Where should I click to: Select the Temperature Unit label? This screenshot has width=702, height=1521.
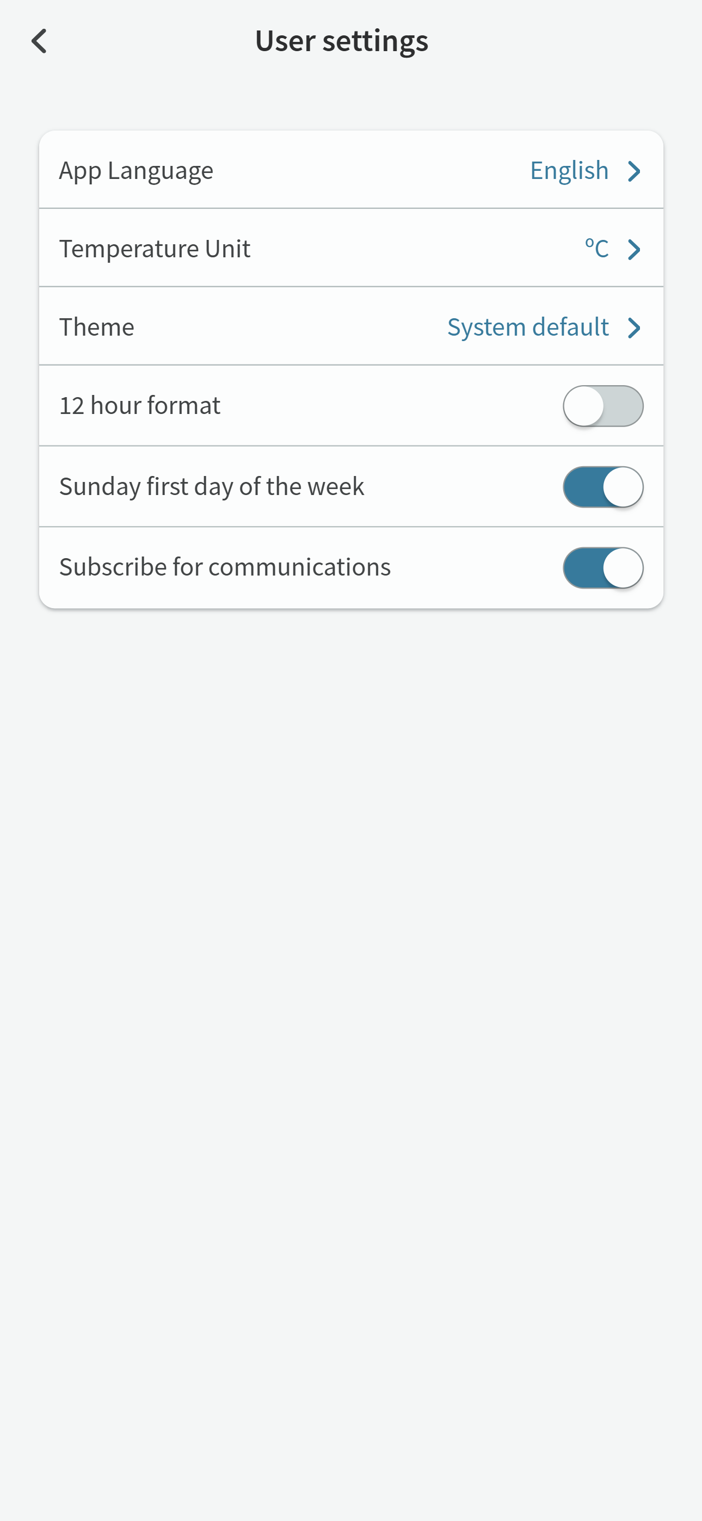coord(155,249)
